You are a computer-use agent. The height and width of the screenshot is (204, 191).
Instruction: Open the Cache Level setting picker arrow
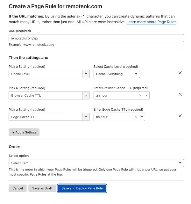pos(86,74)
